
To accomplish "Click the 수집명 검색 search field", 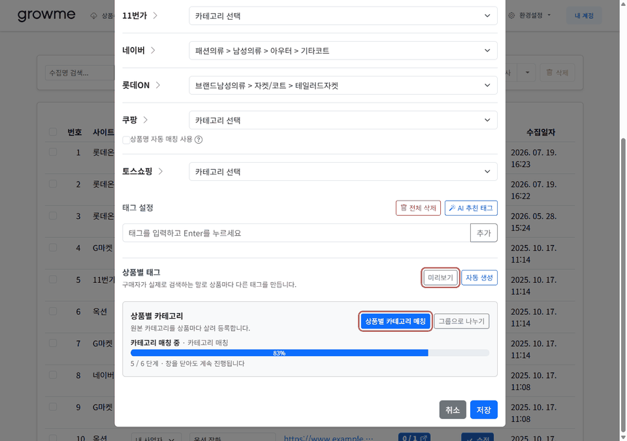I will (x=80, y=73).
